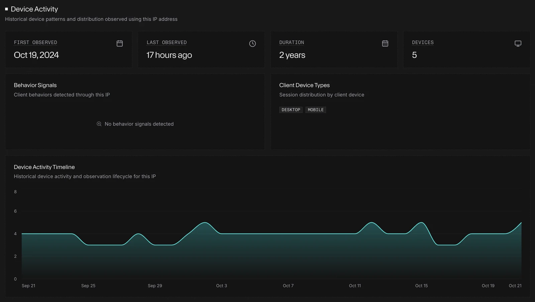Viewport: 535px width, 302px height.
Task: Click the 2 years duration value
Action: pyautogui.click(x=292, y=55)
